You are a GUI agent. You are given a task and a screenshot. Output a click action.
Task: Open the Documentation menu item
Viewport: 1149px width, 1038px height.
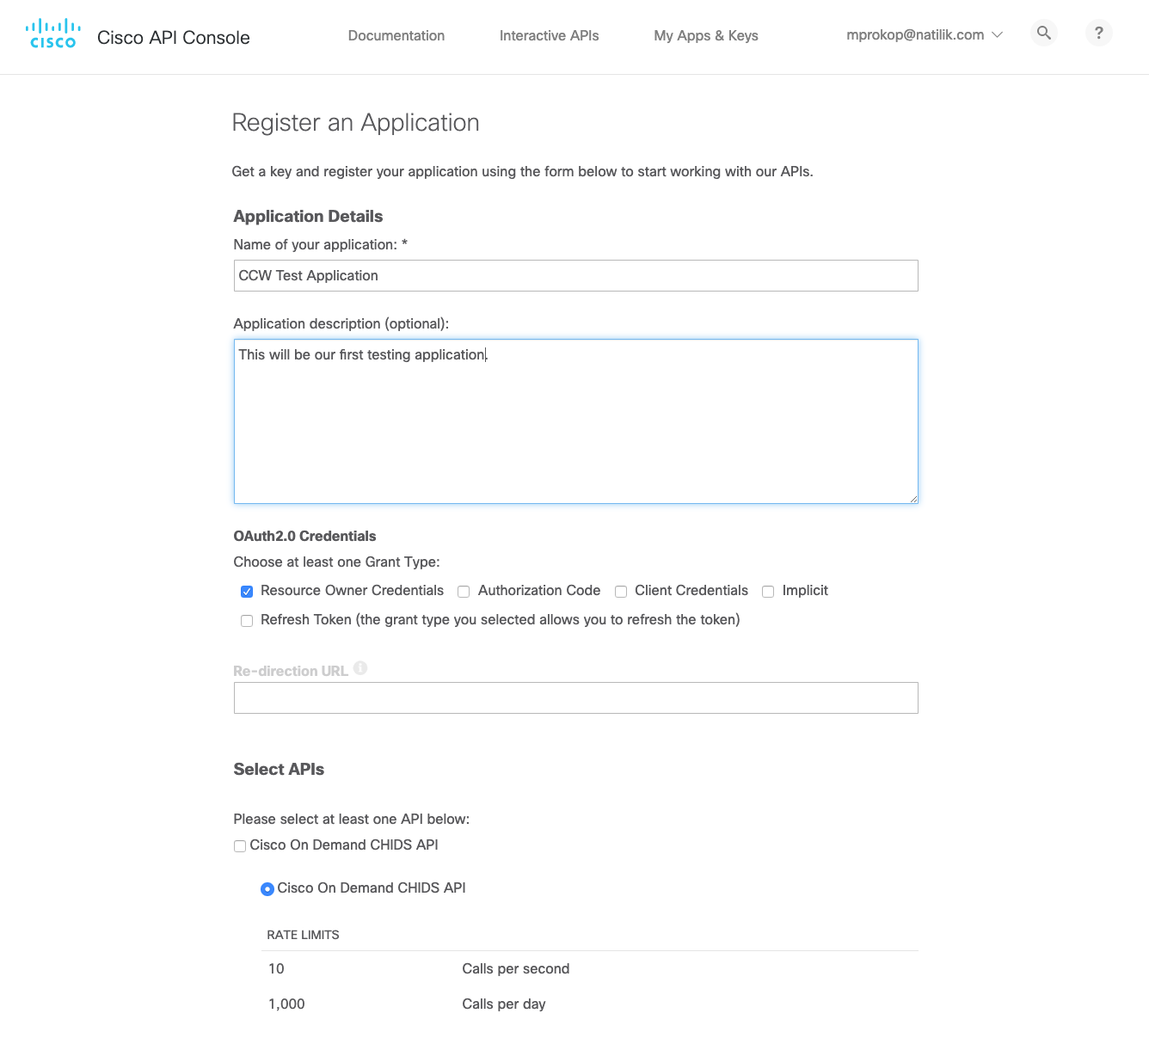[x=396, y=36]
